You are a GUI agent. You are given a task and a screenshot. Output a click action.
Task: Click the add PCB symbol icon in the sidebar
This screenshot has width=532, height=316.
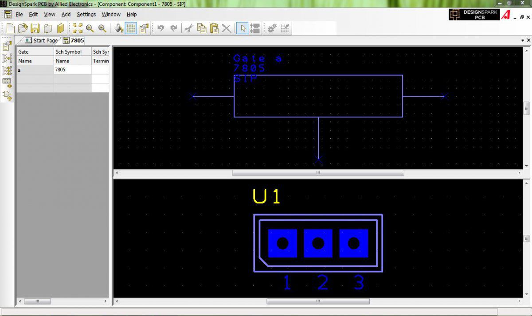[7, 83]
